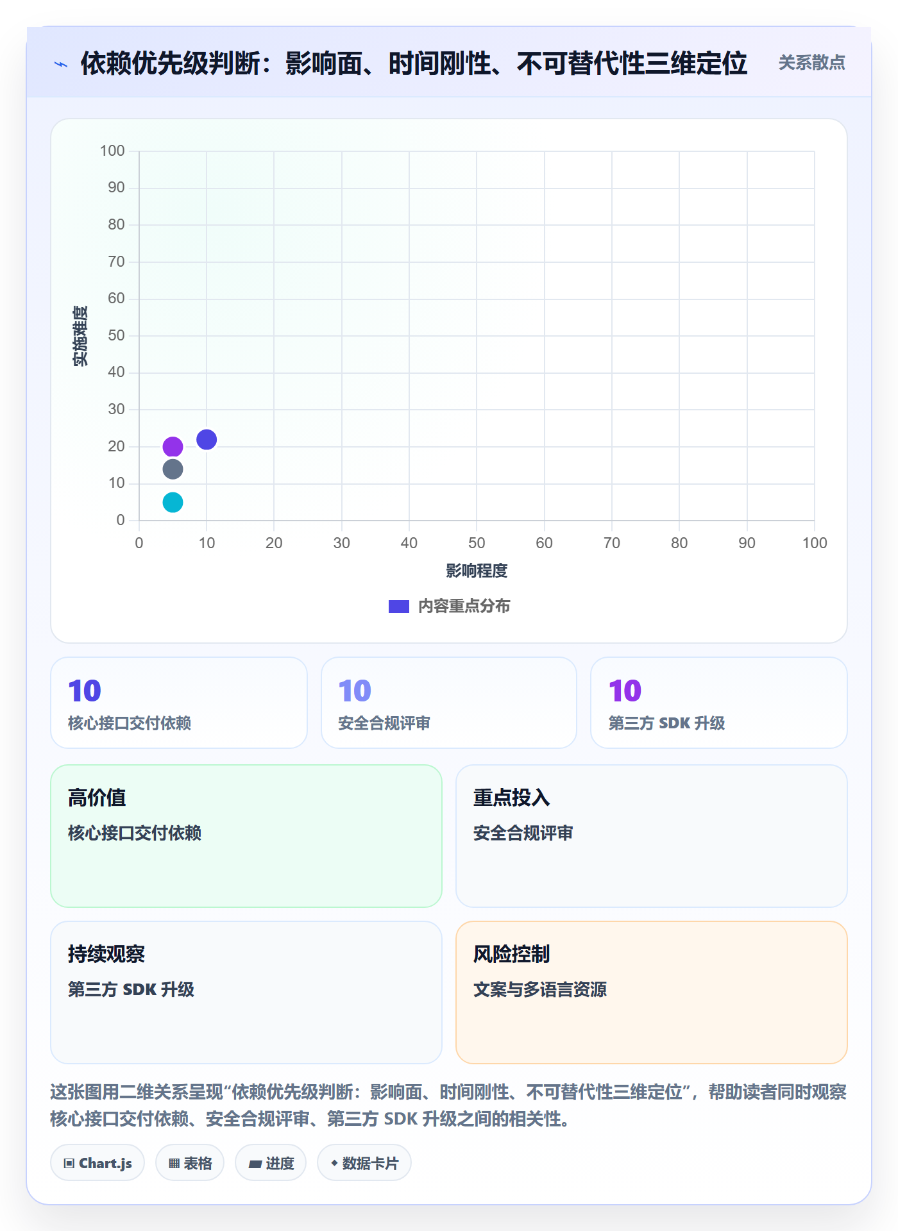The height and width of the screenshot is (1231, 898).
Task: Click the 影响程度 x-axis title
Action: click(x=477, y=571)
